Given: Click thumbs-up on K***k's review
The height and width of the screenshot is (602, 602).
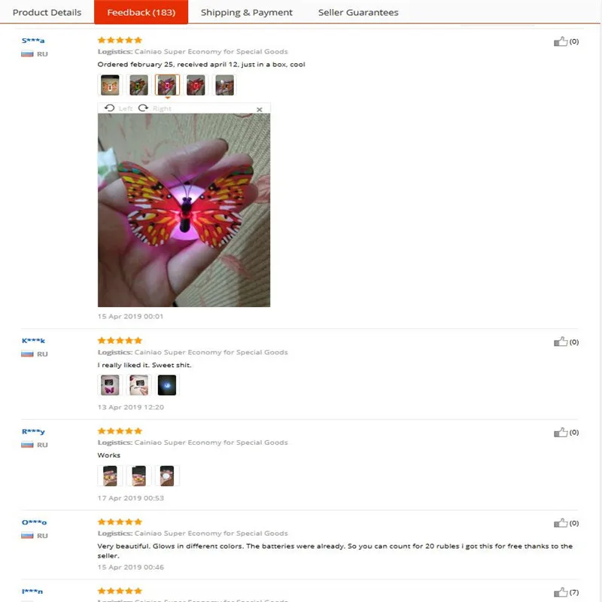Looking at the screenshot, I should click(560, 342).
